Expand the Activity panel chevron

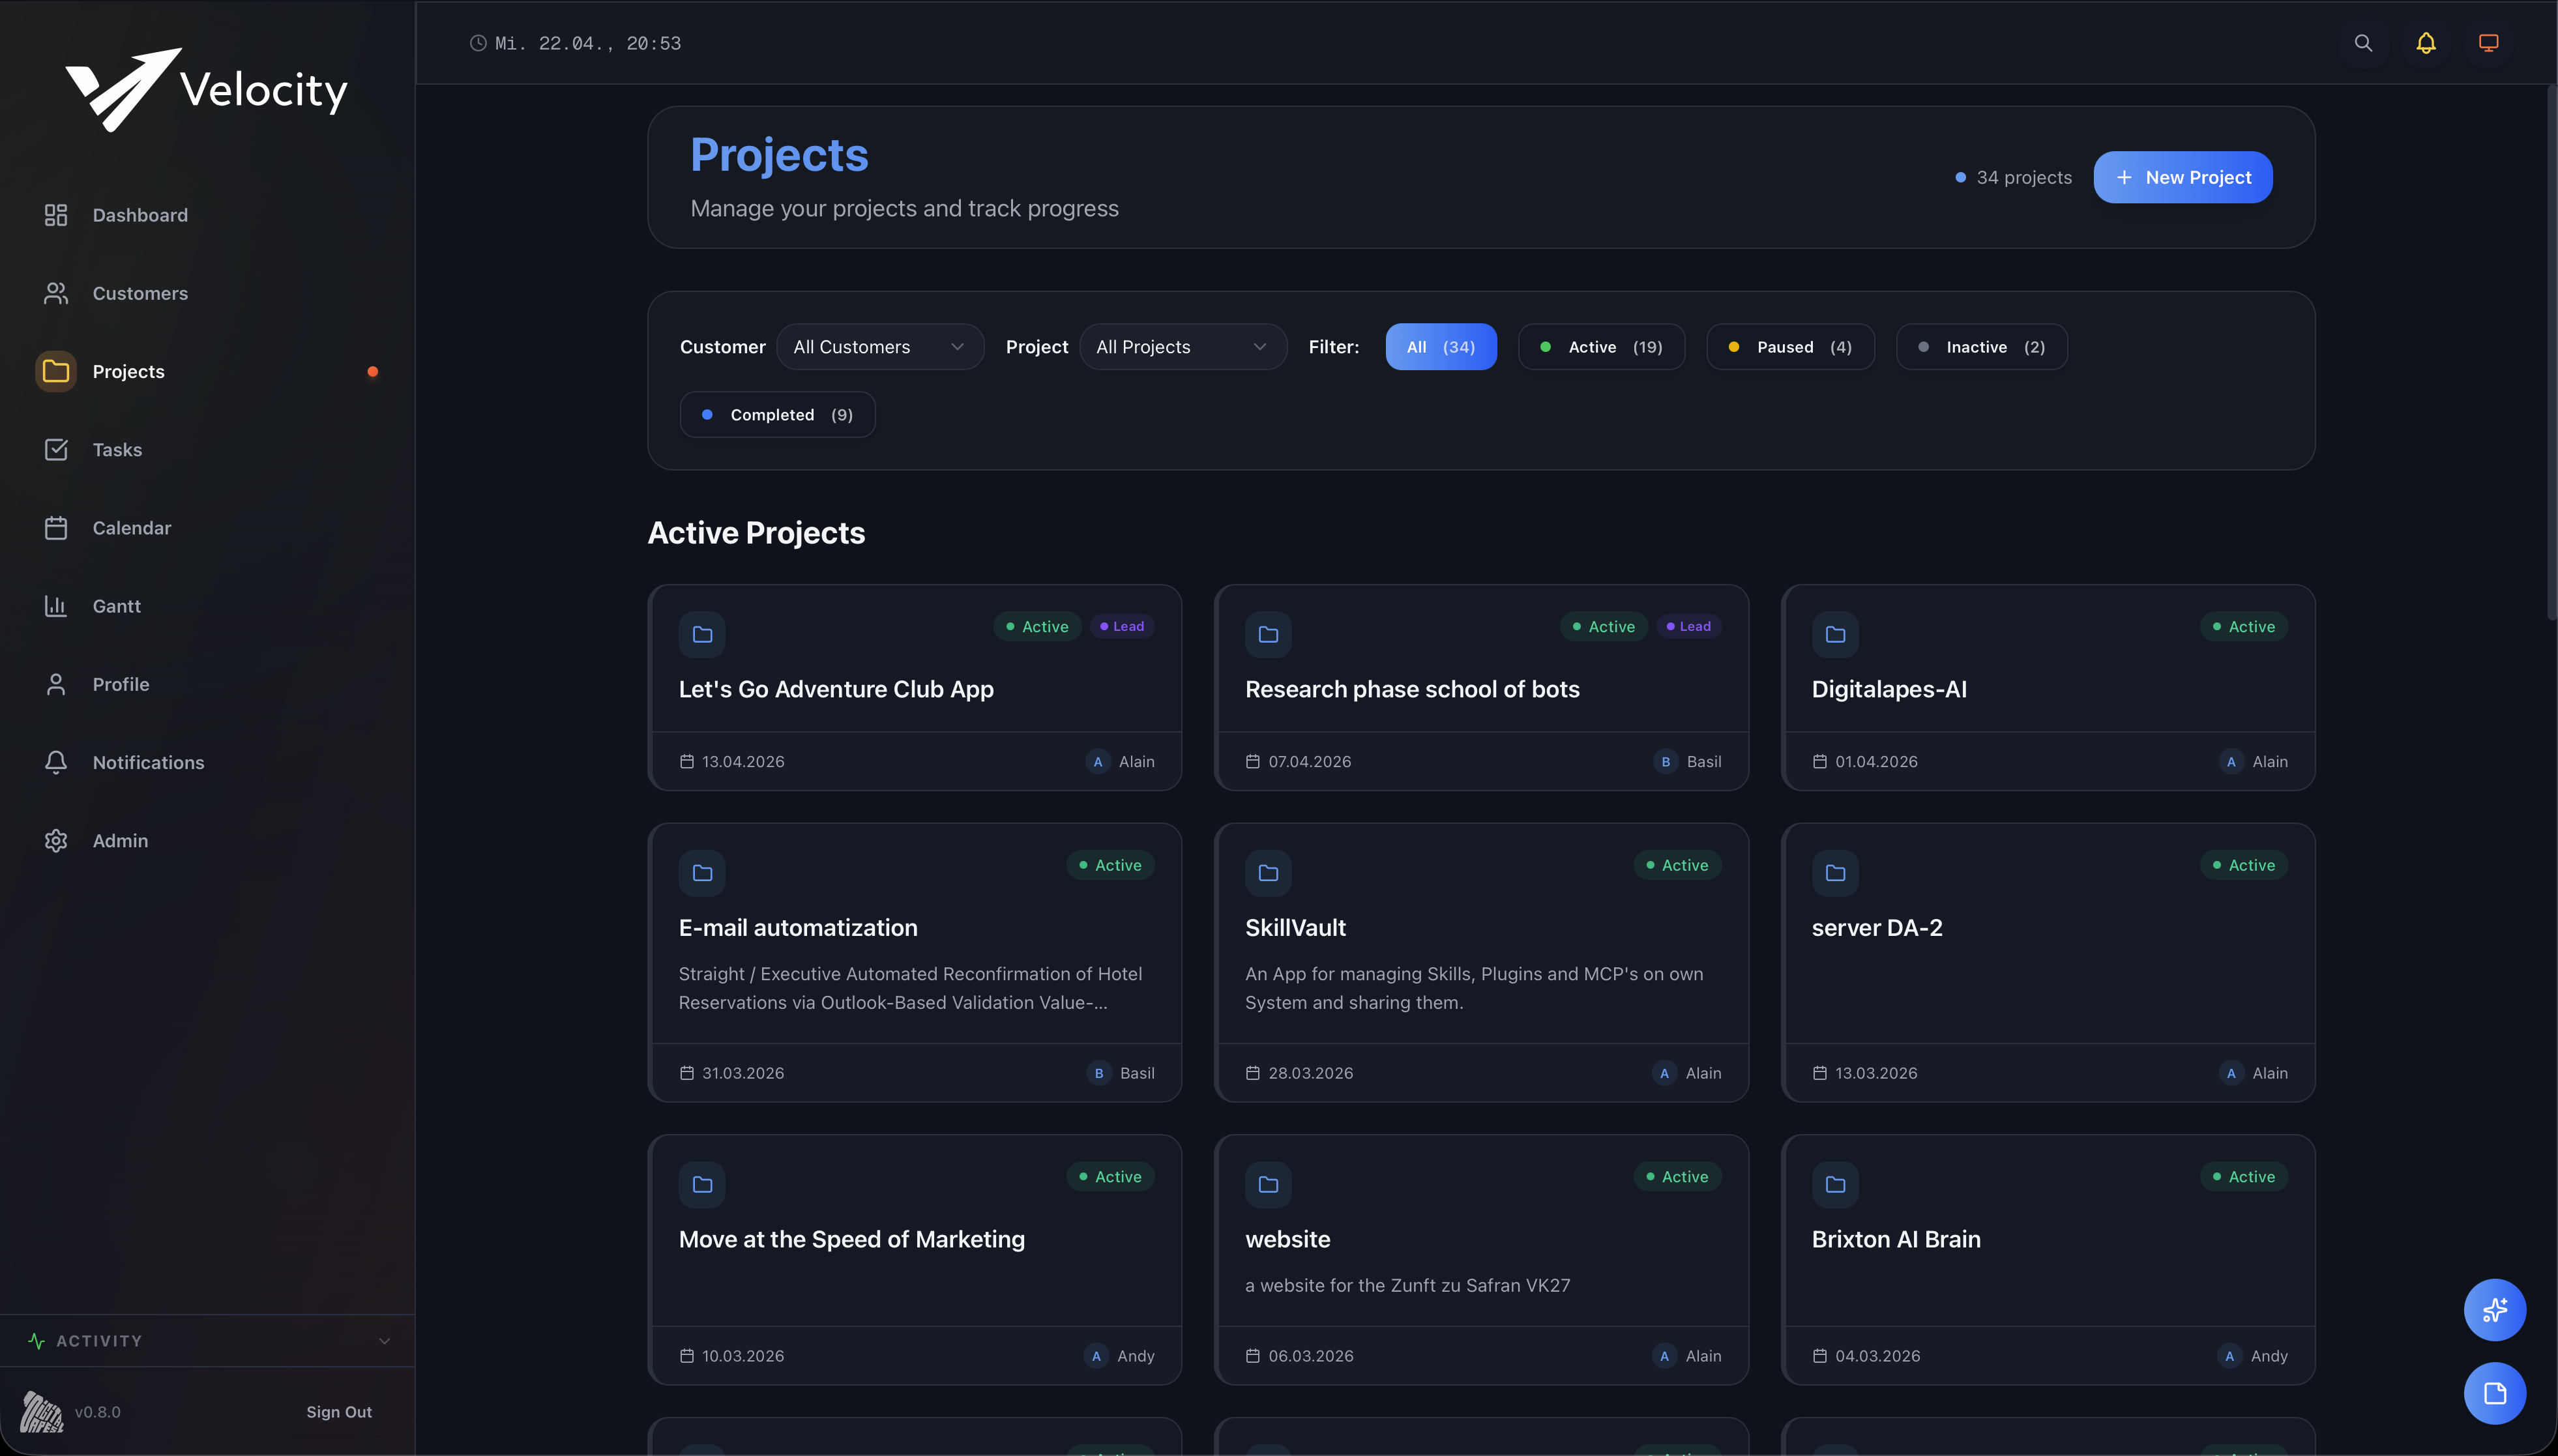384,1341
